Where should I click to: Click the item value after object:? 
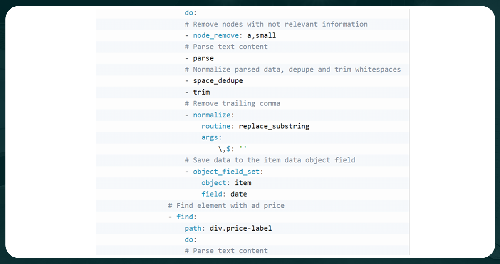(x=243, y=183)
